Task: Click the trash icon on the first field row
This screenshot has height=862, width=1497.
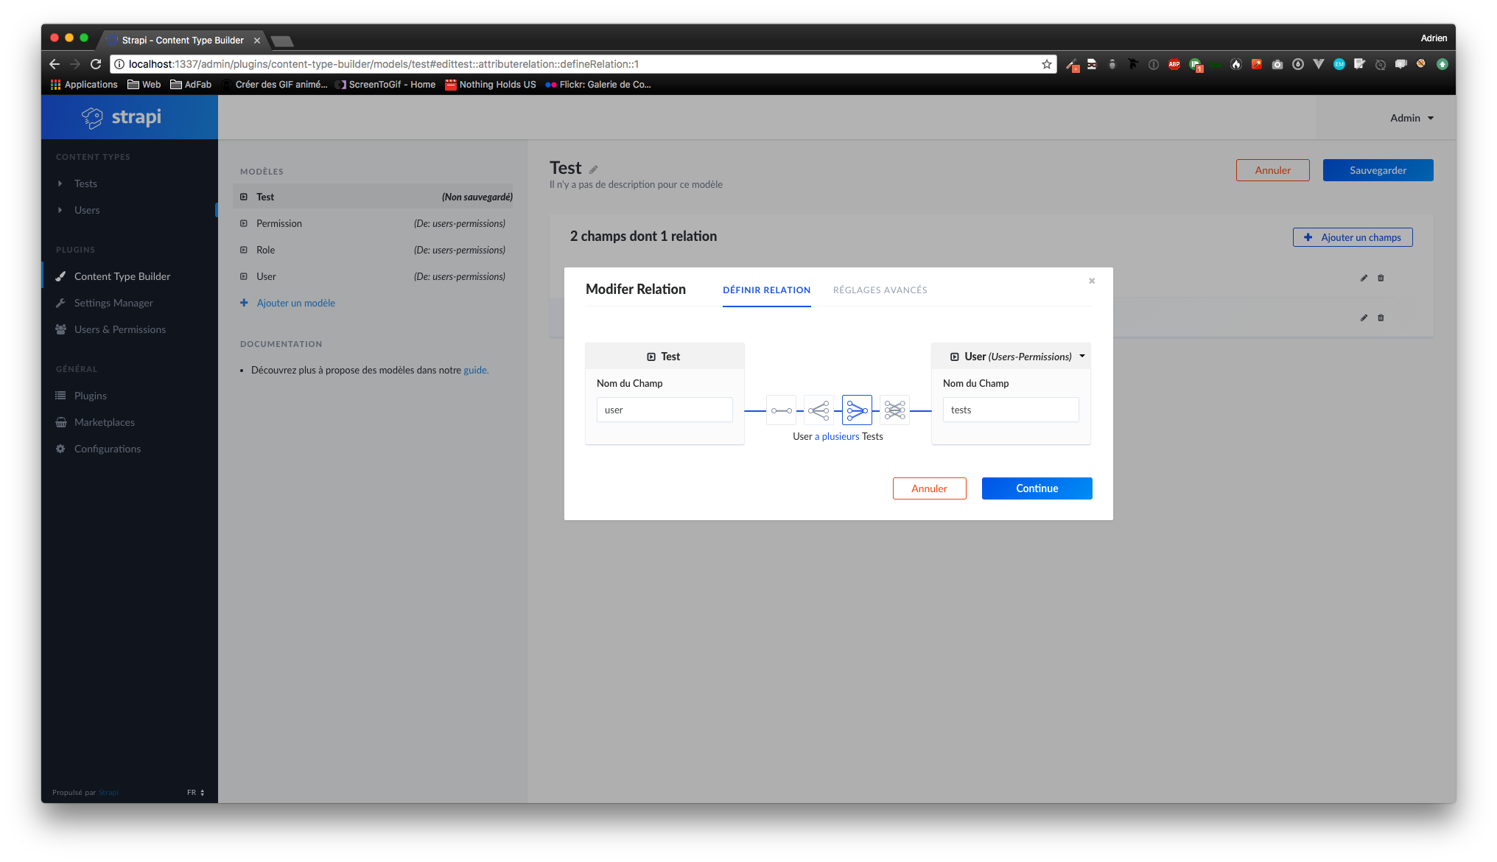Action: point(1381,278)
